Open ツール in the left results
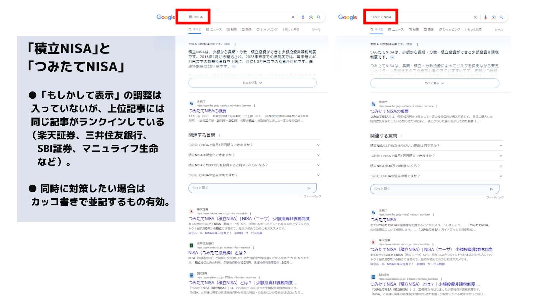This screenshot has width=534, height=300. pyautogui.click(x=316, y=29)
